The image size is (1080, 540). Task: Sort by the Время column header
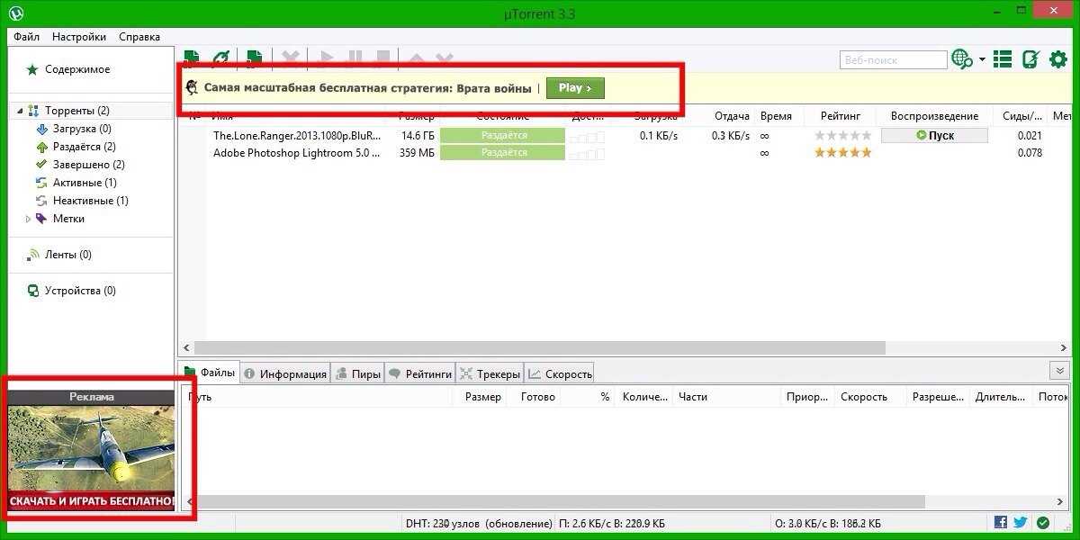776,116
